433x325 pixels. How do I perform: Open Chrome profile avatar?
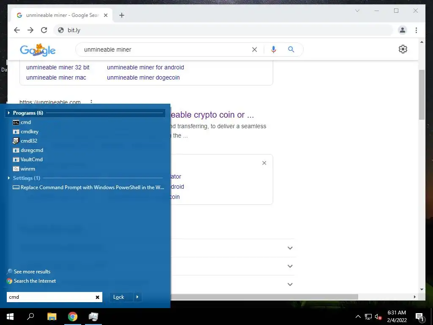(x=403, y=30)
